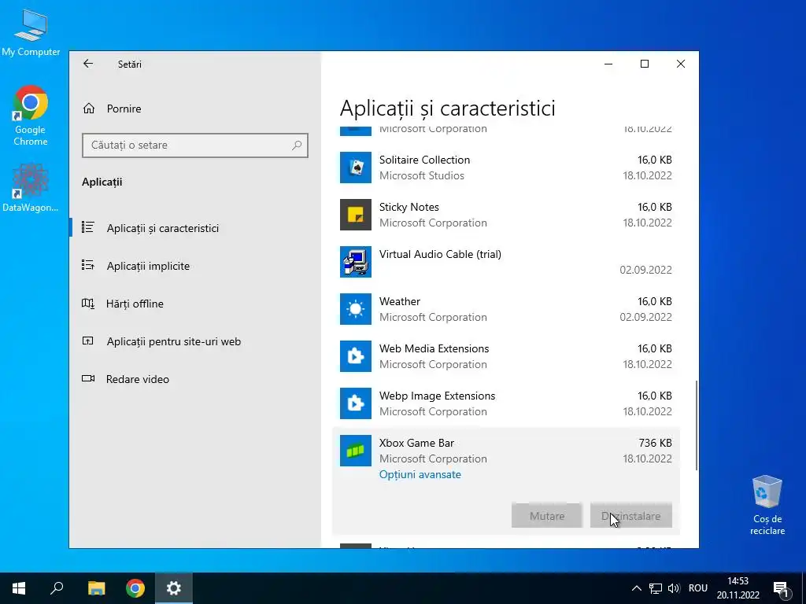Select the Redare video camera icon
Viewport: 806px width, 604px height.
coord(88,378)
